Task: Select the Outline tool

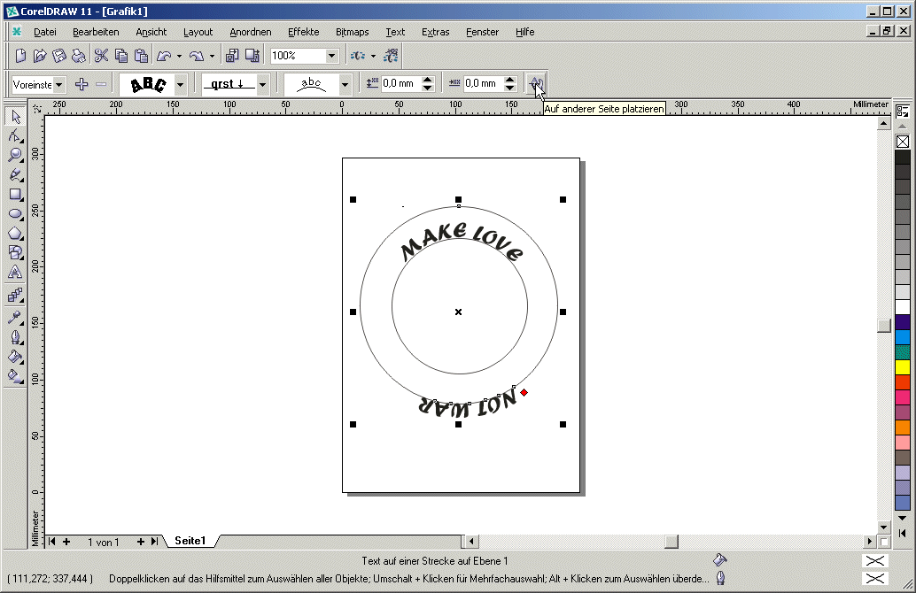Action: (15, 337)
